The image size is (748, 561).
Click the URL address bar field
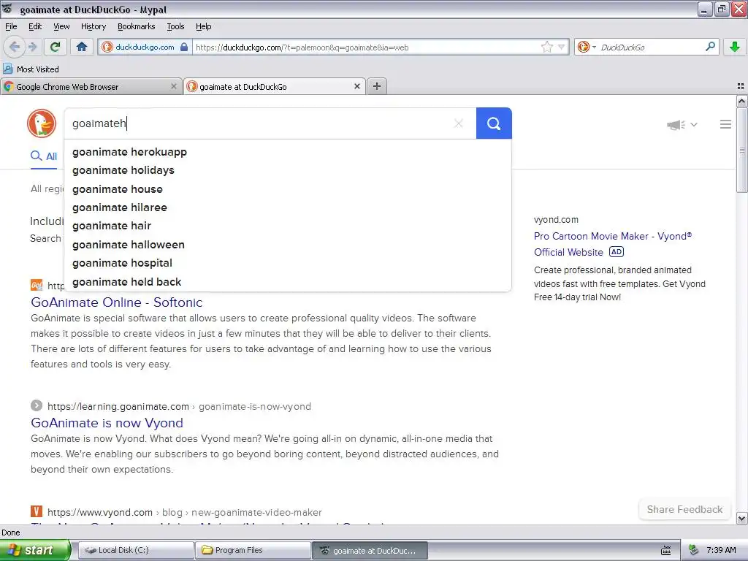365,47
